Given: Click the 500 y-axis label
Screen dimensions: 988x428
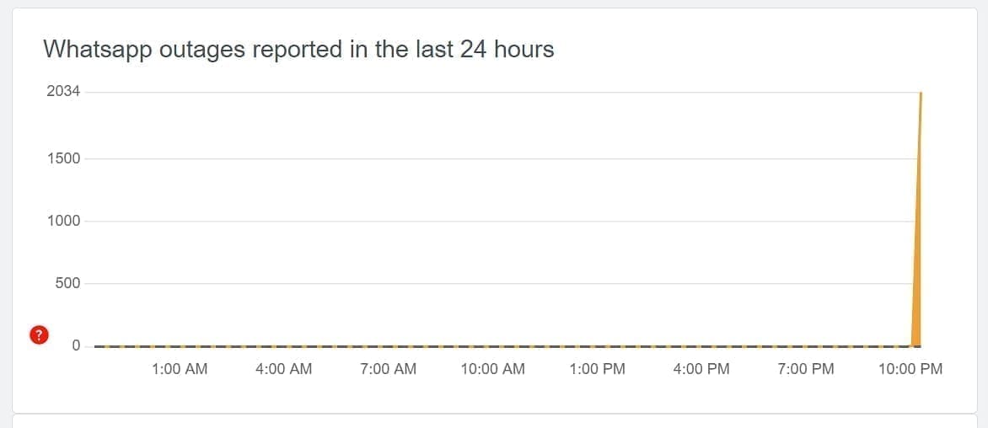Looking at the screenshot, I should coord(67,283).
